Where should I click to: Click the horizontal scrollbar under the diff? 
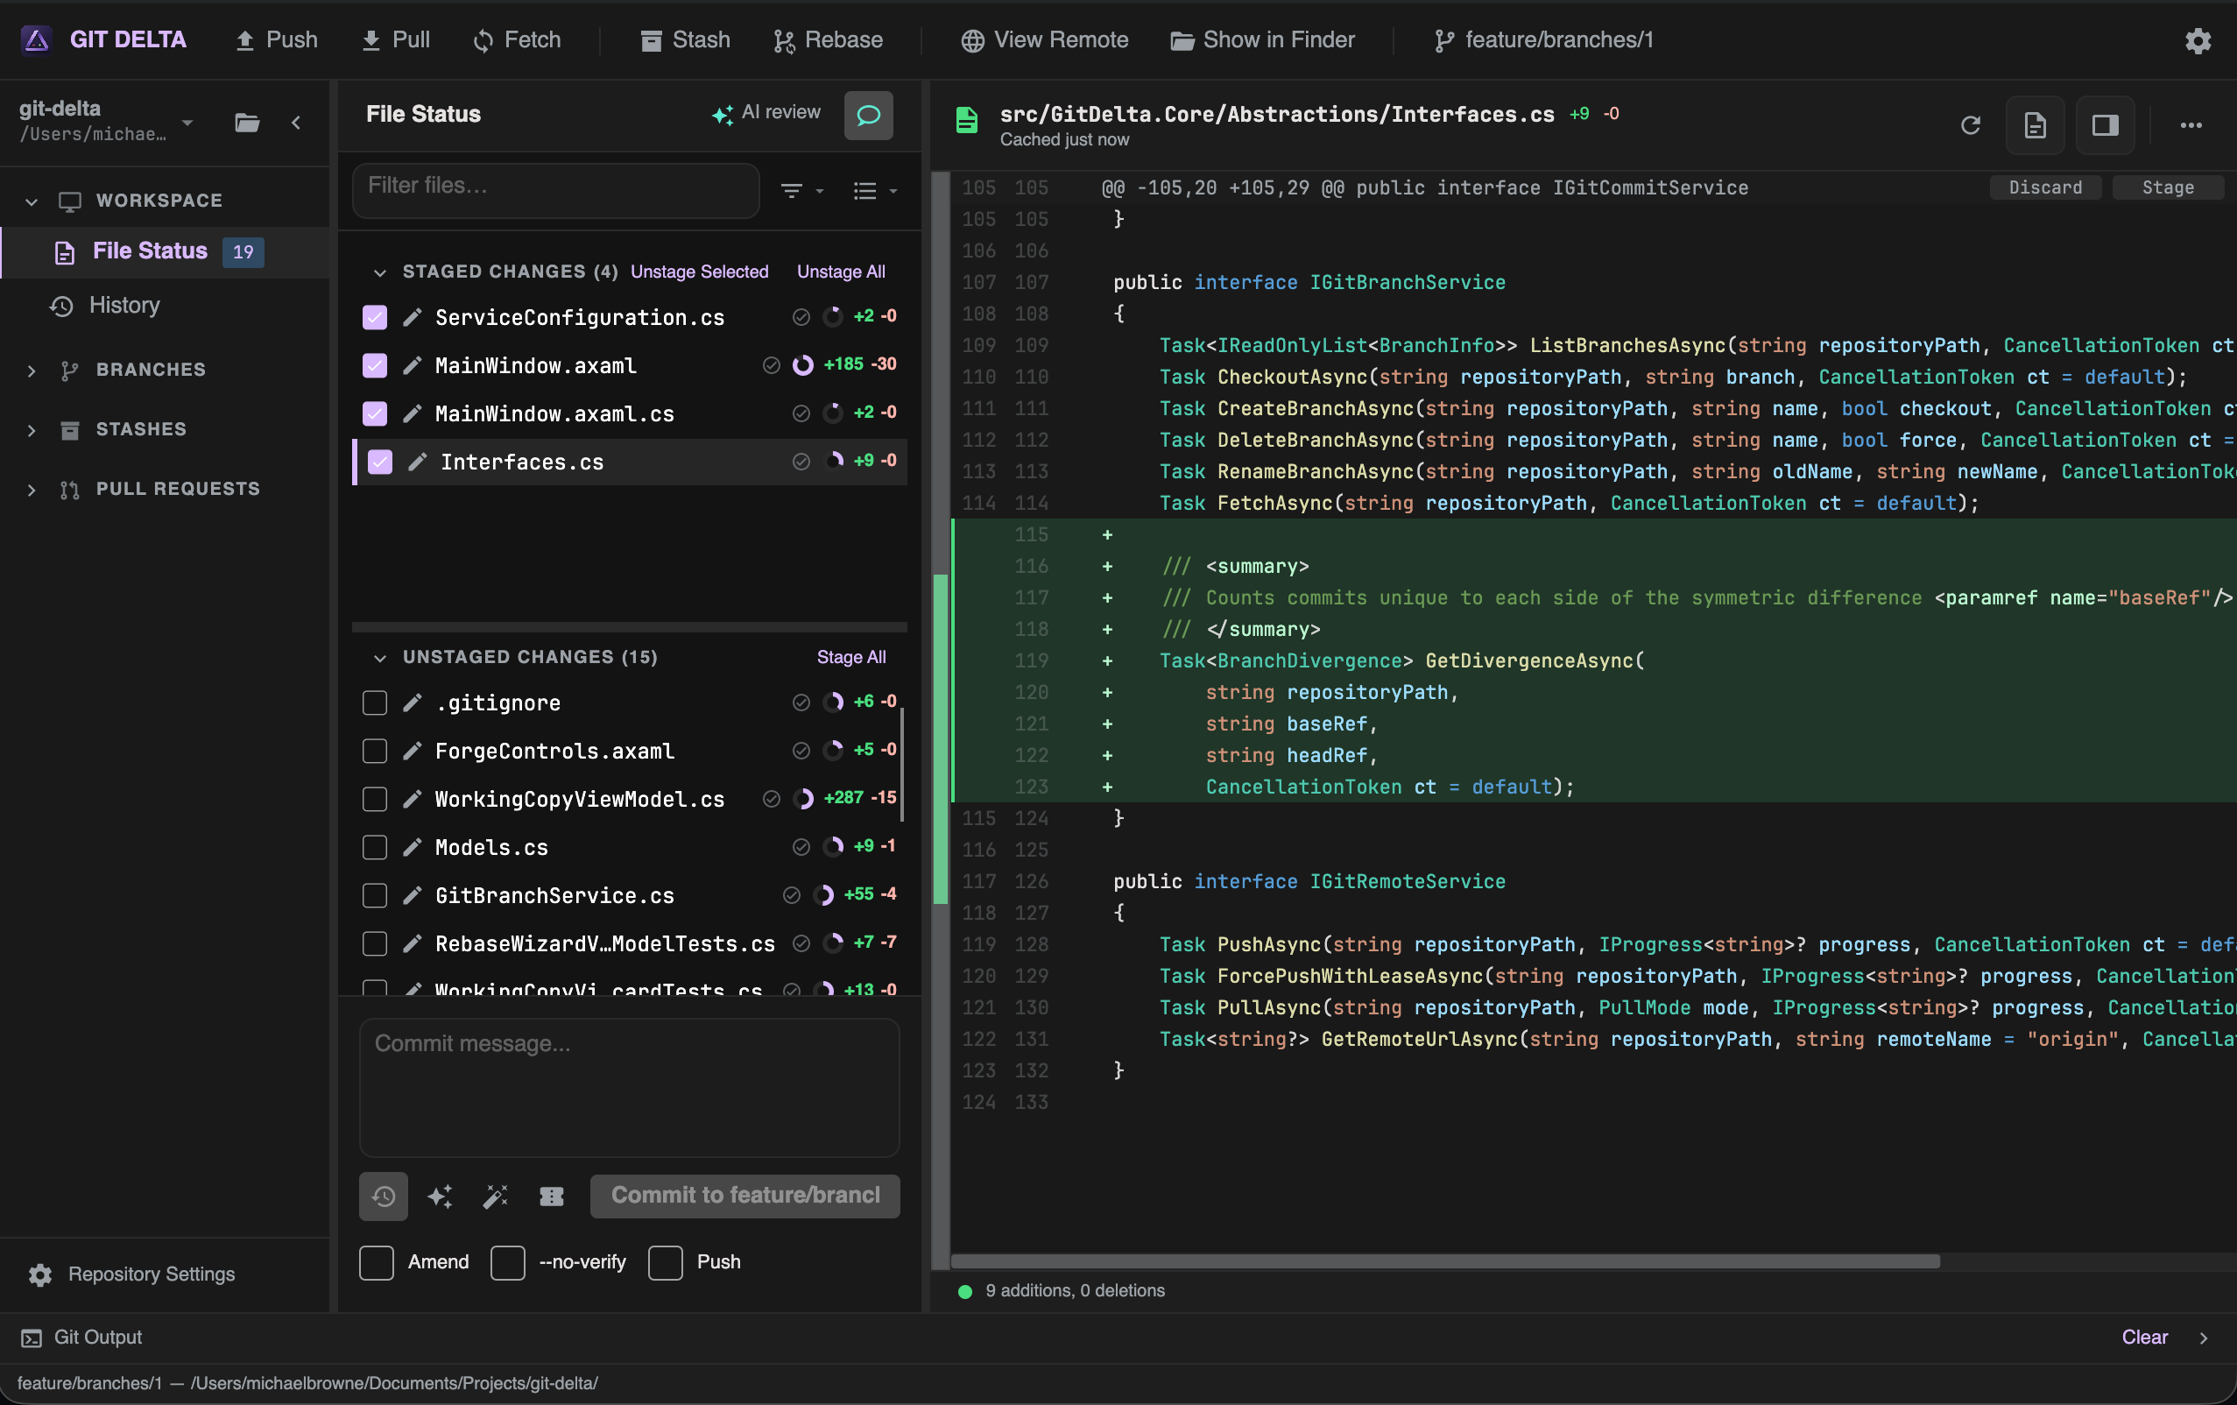1445,1262
